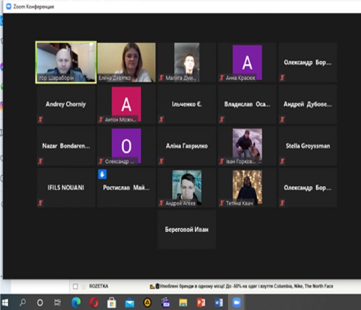This screenshot has width=361, height=310.
Task: Click muted mic icon beside Іван Горков... name
Action: pos(222,161)
